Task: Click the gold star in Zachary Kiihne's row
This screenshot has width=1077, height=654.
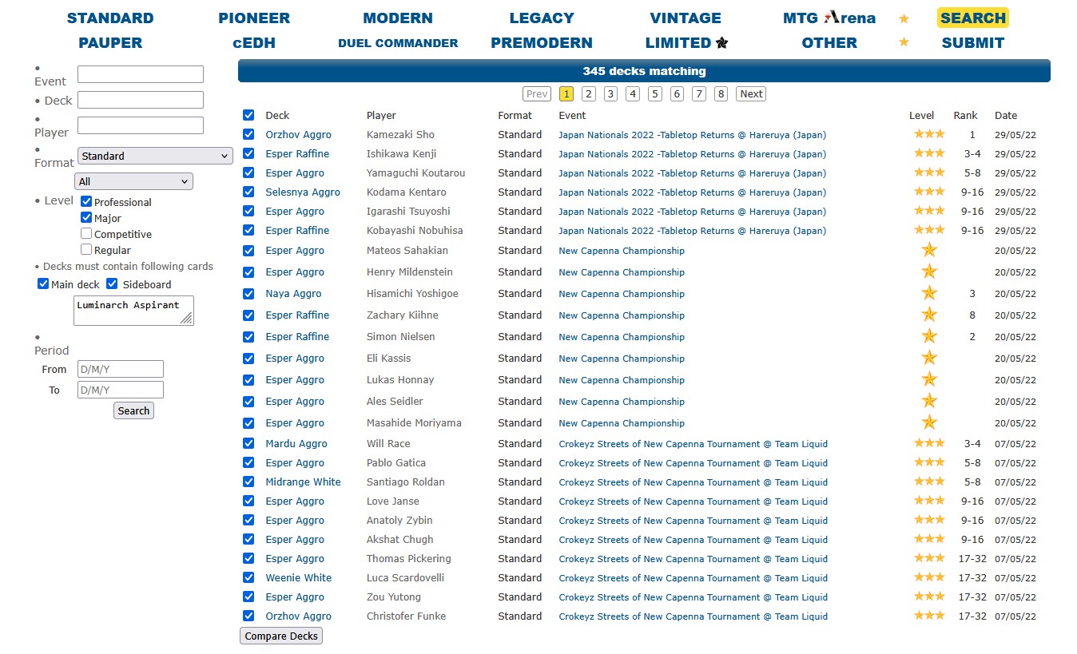Action: point(929,315)
